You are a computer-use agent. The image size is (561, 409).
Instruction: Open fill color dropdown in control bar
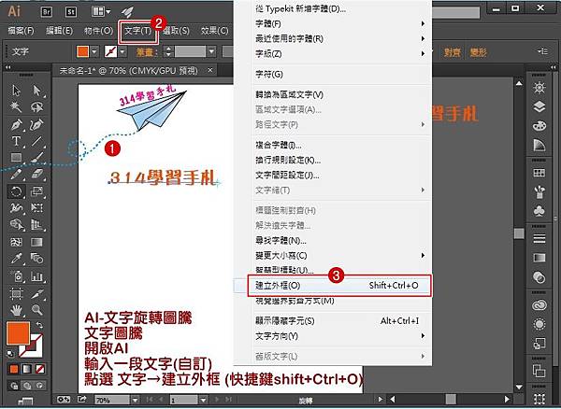click(94, 52)
